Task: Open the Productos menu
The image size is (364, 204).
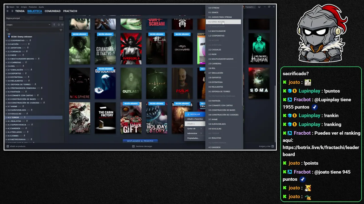Action: pos(33,7)
